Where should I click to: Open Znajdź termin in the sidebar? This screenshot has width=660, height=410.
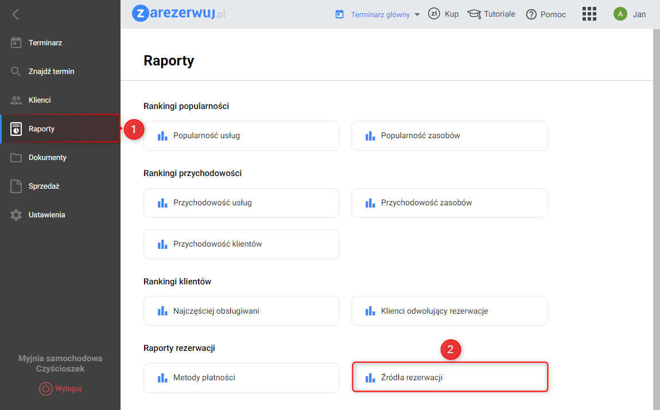tap(60, 72)
